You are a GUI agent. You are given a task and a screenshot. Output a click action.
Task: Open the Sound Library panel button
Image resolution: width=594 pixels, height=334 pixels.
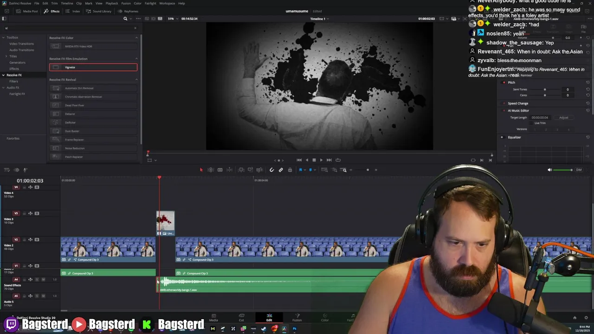click(x=98, y=11)
